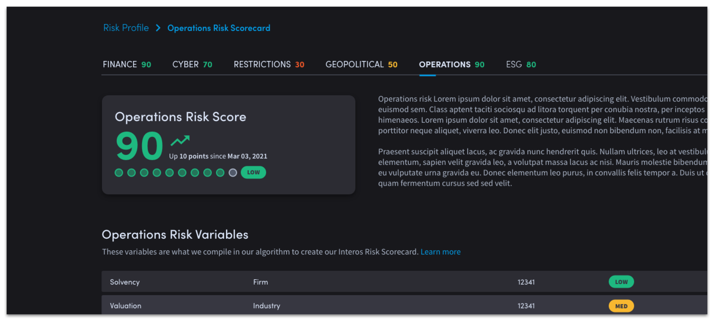Go to the Geopolitical tab
Screen dimensions: 714x321
361,65
